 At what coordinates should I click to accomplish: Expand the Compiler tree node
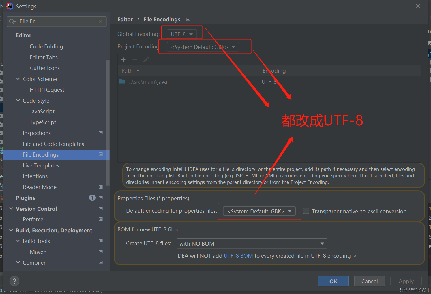click(18, 263)
